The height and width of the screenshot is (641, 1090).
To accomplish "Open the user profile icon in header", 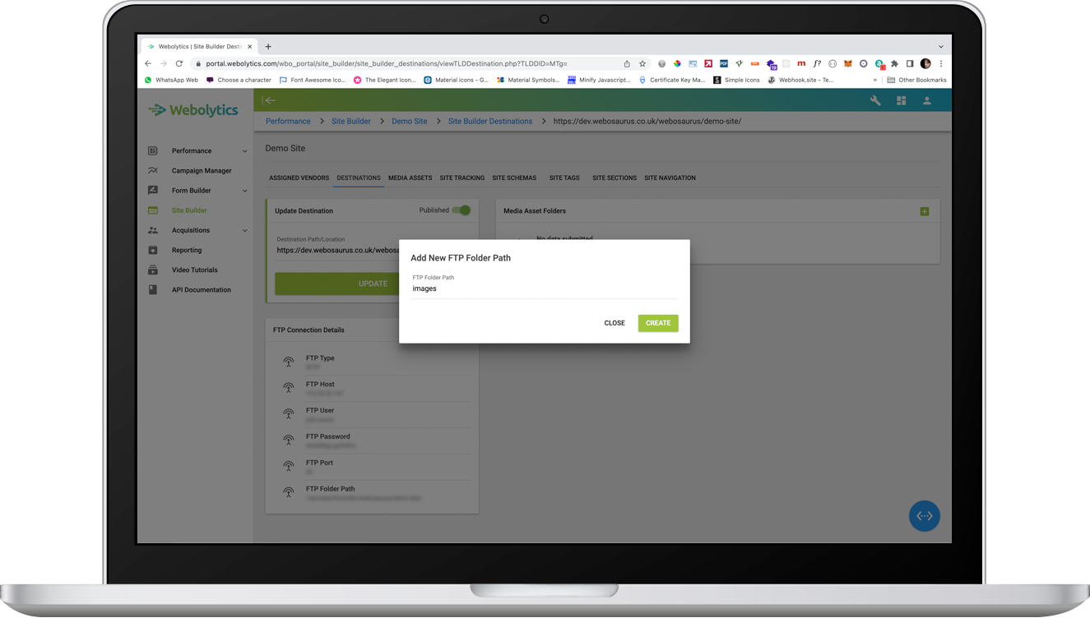I will coord(926,100).
